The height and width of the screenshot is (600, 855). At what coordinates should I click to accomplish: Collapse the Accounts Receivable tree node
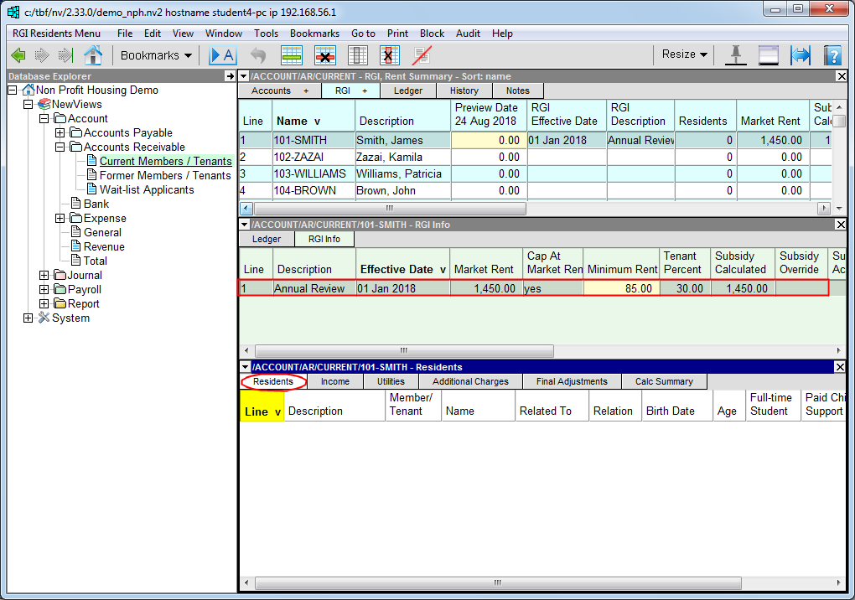tap(60, 147)
